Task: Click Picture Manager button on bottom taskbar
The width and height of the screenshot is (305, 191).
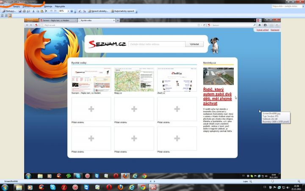Action: tap(154, 187)
